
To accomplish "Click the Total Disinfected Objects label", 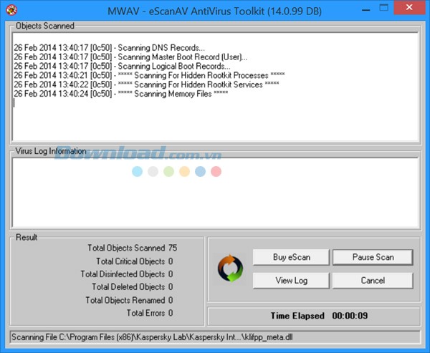I will [x=123, y=274].
